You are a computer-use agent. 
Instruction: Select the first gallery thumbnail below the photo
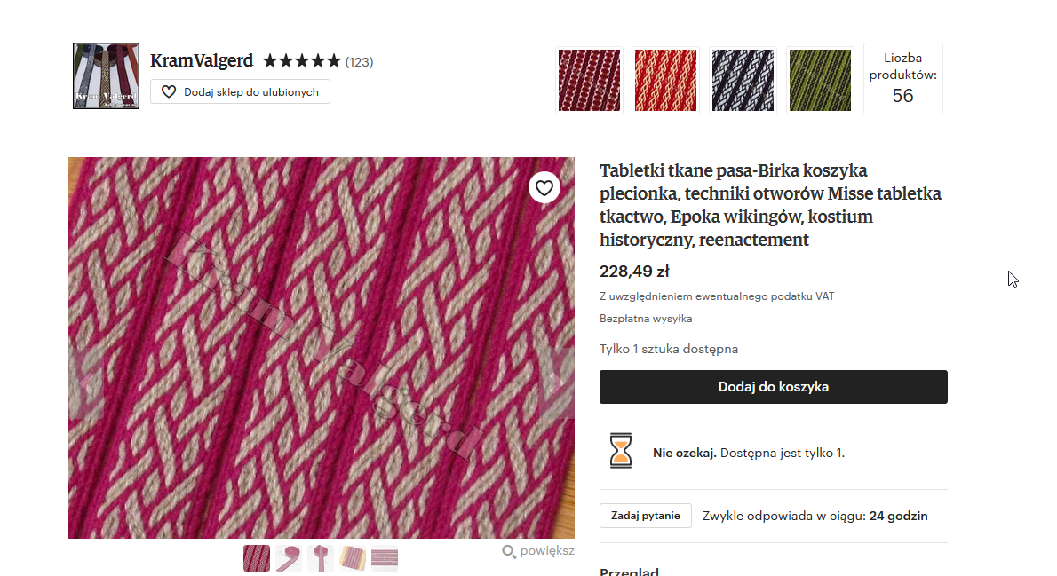coord(257,558)
